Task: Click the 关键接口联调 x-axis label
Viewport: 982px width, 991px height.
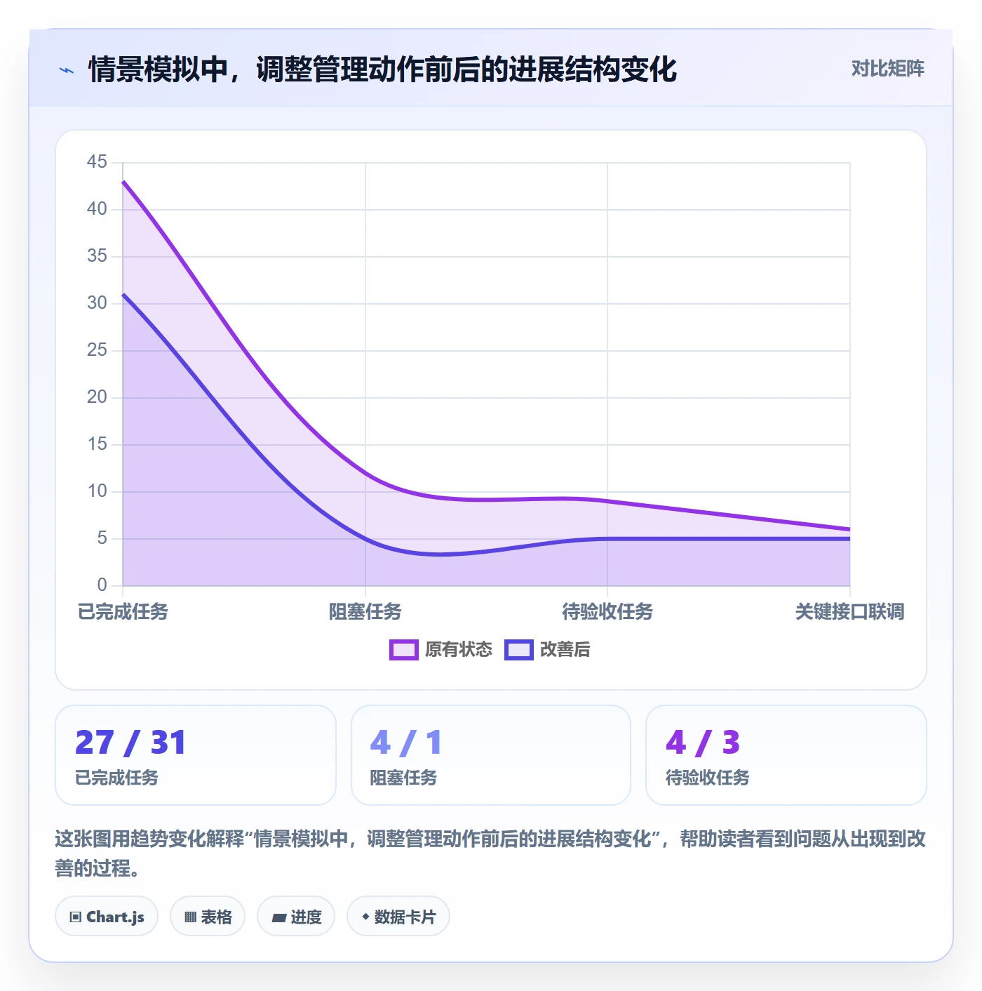Action: point(849,612)
